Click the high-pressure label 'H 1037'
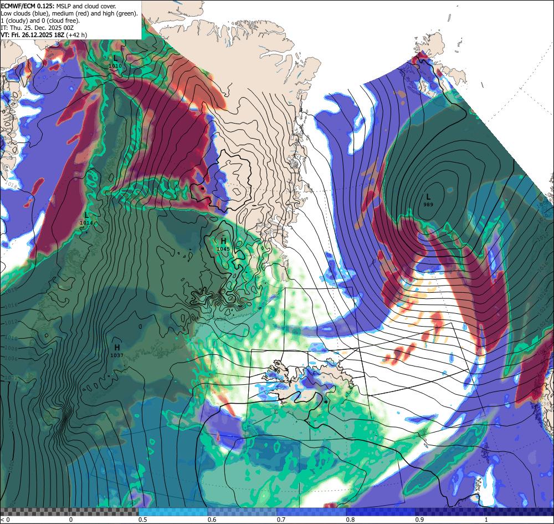The width and height of the screenshot is (554, 524). pyautogui.click(x=117, y=351)
